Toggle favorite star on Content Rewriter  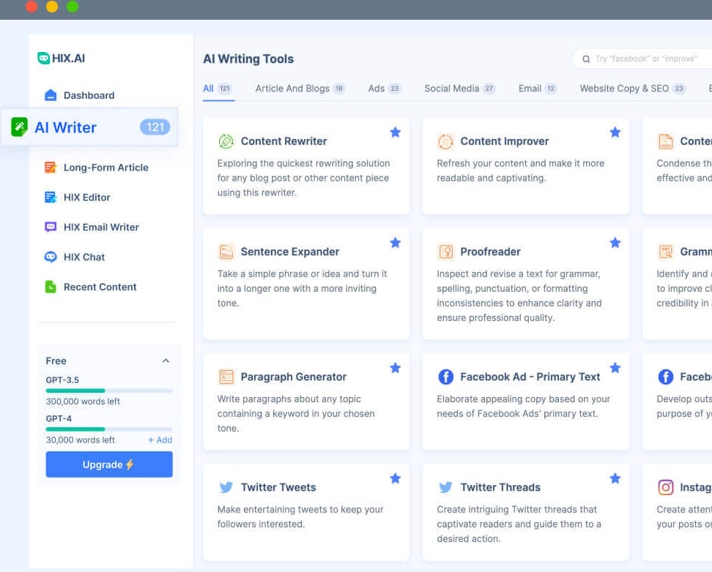(x=396, y=132)
